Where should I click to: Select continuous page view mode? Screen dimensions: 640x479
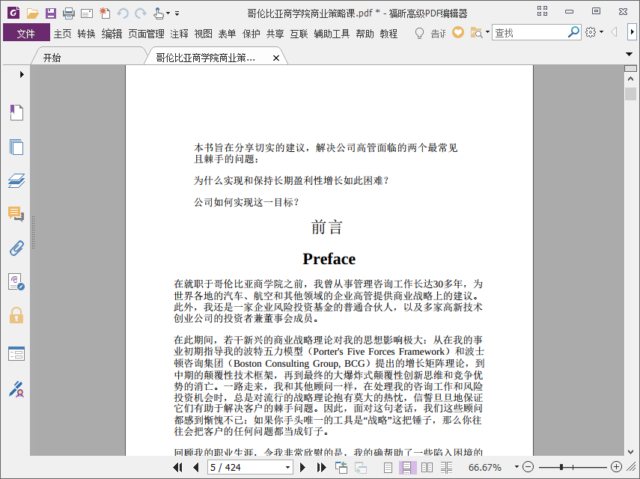point(407,468)
